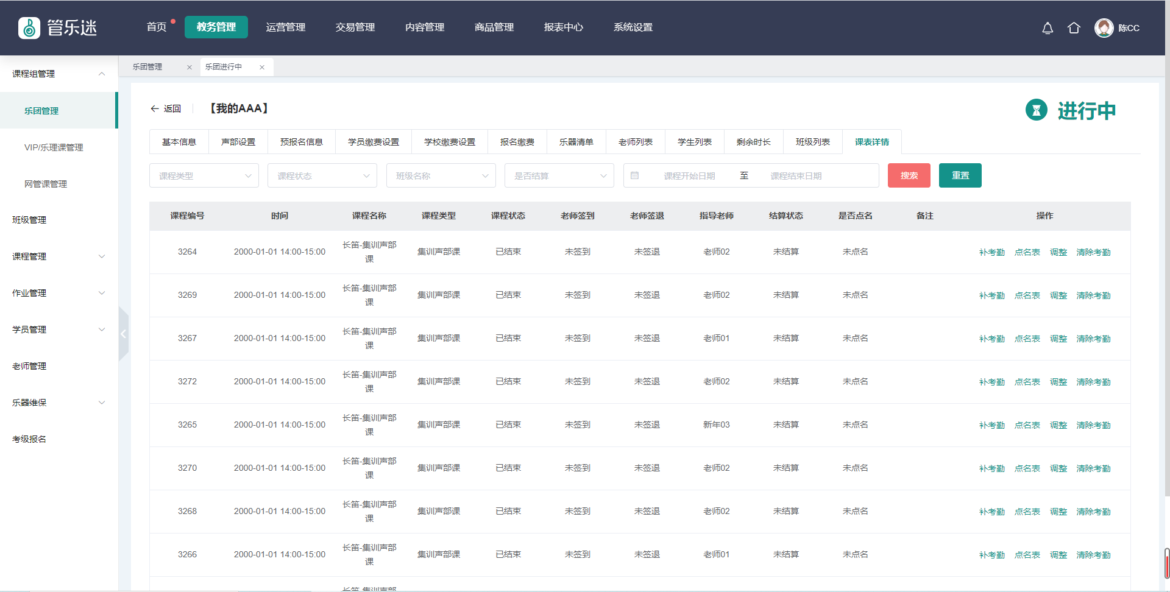Collapse the sidebar with the side handle

pyautogui.click(x=123, y=334)
